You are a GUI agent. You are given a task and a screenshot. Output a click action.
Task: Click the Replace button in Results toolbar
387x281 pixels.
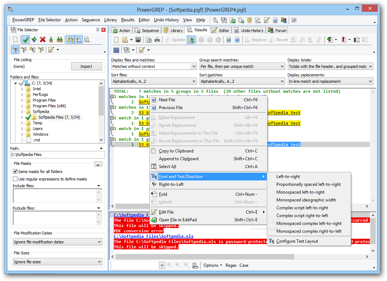click(x=255, y=40)
